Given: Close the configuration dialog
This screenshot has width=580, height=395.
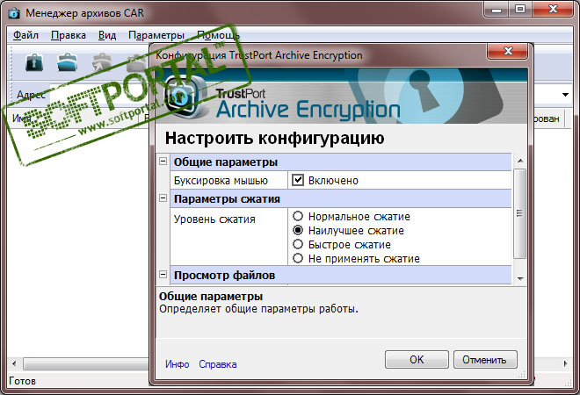Looking at the screenshot, I should pyautogui.click(x=508, y=51).
